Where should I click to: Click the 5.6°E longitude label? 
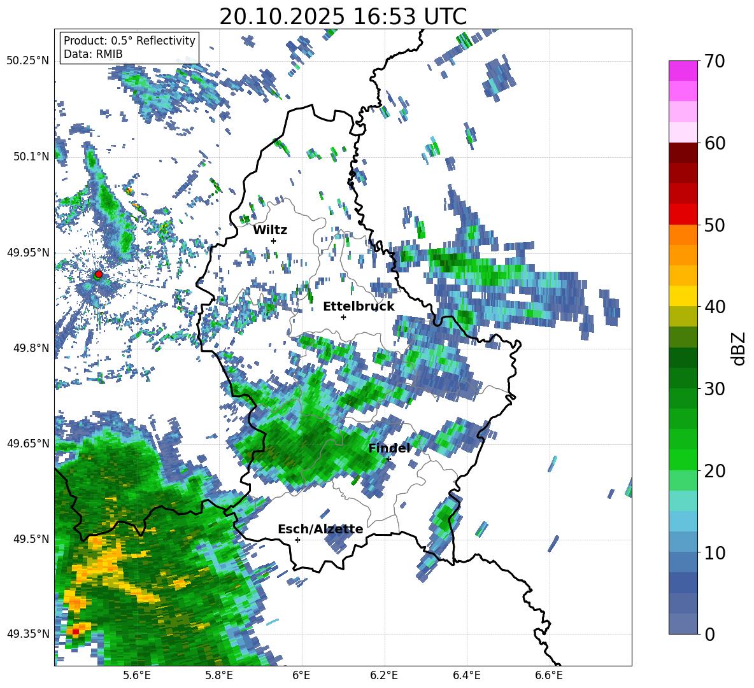(x=136, y=675)
